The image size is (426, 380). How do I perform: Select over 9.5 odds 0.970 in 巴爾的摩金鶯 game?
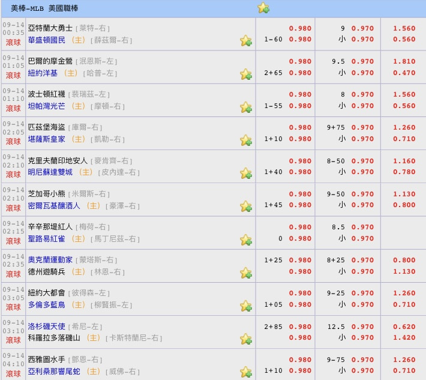[362, 61]
